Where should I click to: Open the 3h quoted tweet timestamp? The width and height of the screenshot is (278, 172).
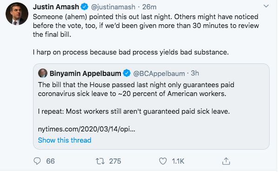point(195,73)
